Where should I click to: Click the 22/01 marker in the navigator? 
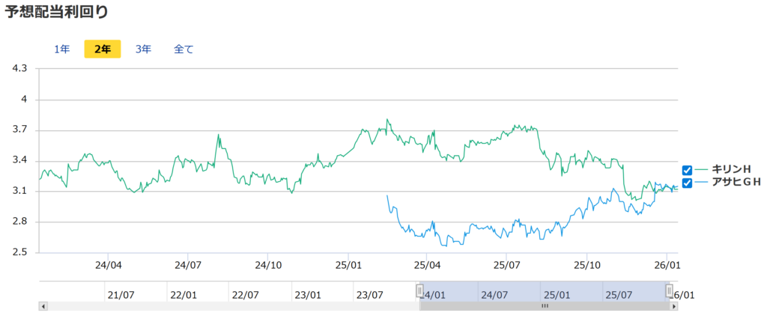(x=183, y=295)
